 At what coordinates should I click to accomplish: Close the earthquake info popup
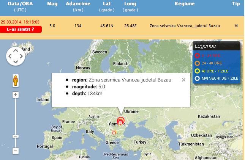click(x=183, y=80)
